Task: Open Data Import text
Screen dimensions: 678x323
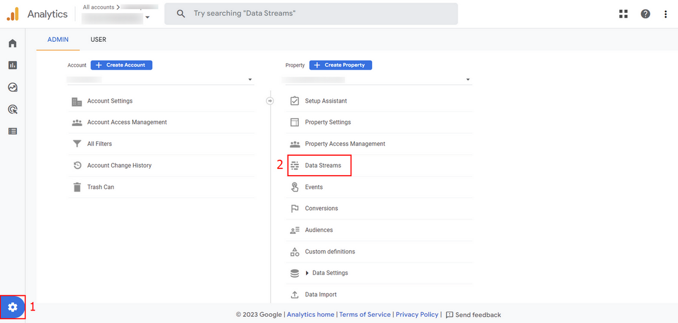Action: click(321, 295)
